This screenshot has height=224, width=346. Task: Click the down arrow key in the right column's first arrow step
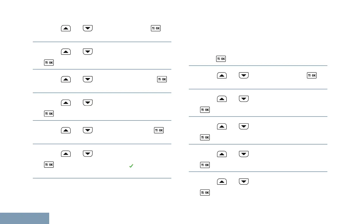pyautogui.click(x=244, y=76)
